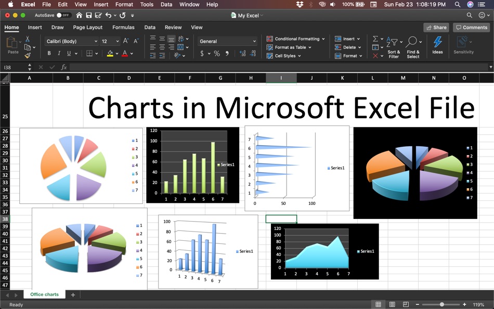Open the Window menu in the menu bar

[189, 4]
